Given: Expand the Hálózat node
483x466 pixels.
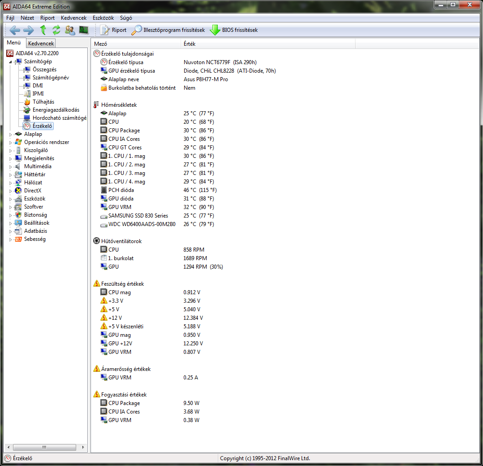Looking at the screenshot, I should click(x=10, y=183).
